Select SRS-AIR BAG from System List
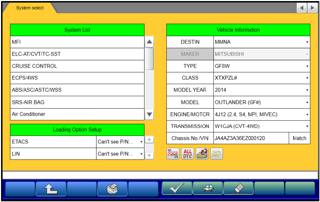 (x=77, y=102)
